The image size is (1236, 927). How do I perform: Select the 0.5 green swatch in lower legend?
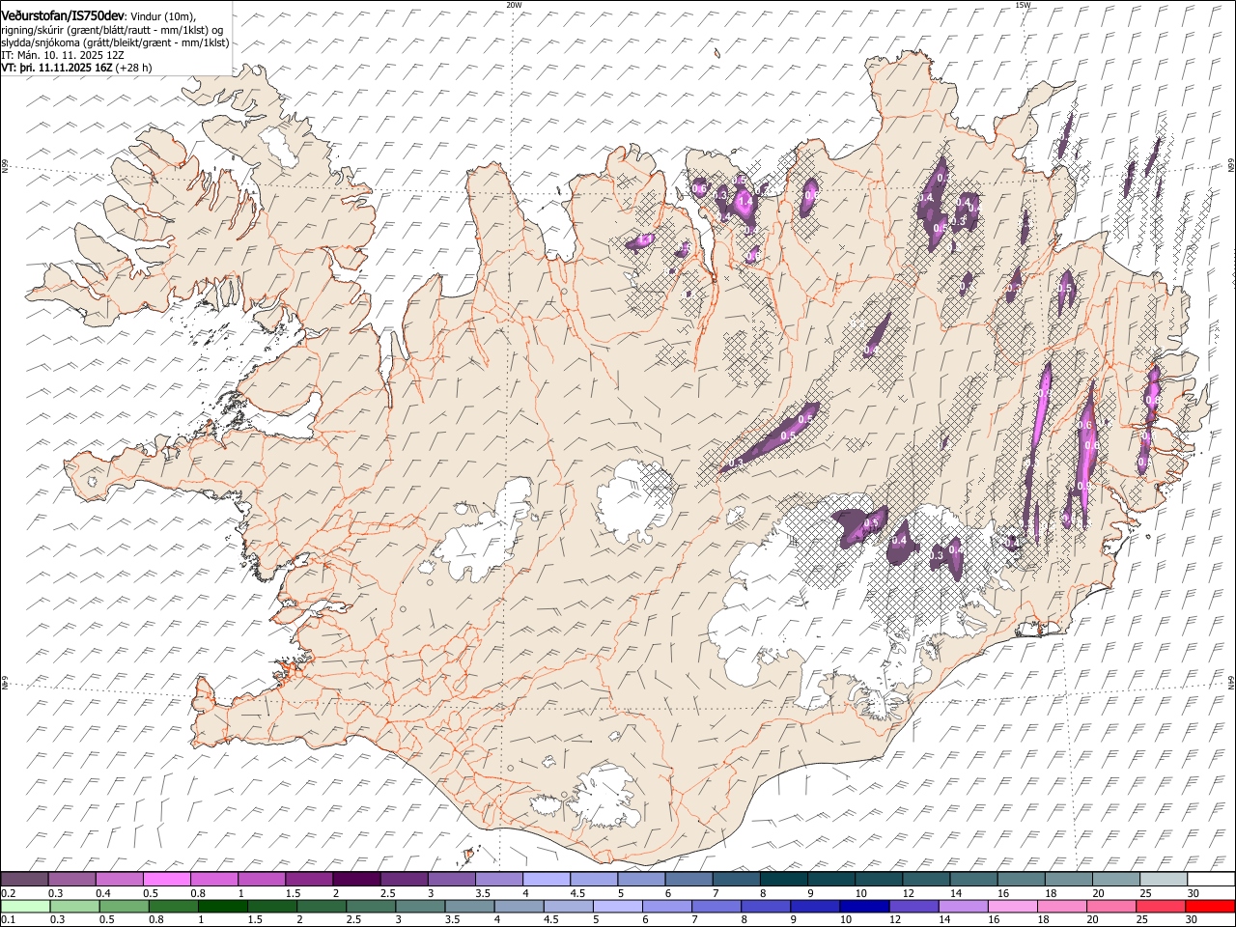point(124,907)
